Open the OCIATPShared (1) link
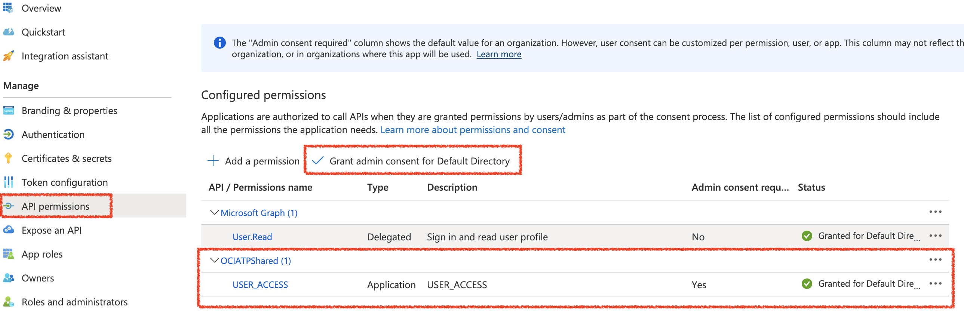The height and width of the screenshot is (314, 964). coord(256,261)
